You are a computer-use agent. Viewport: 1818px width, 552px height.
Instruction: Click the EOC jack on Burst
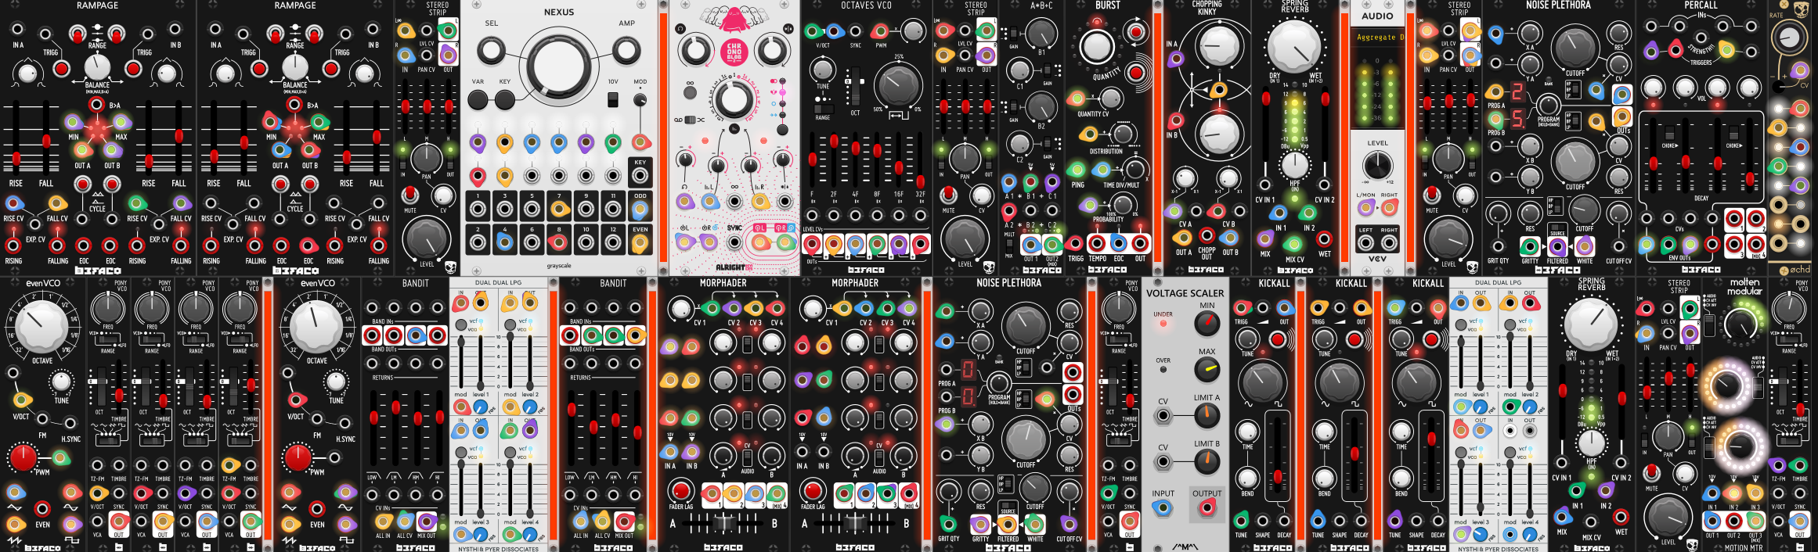point(1119,244)
